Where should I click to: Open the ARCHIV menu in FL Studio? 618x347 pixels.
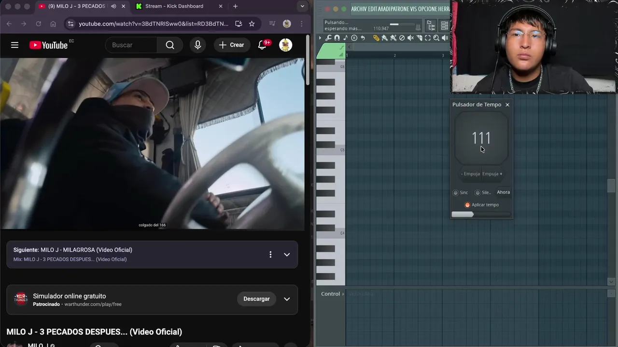coord(359,9)
